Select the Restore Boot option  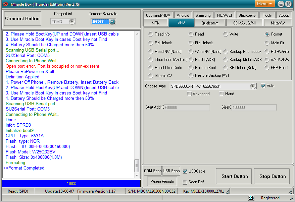pos(202,68)
